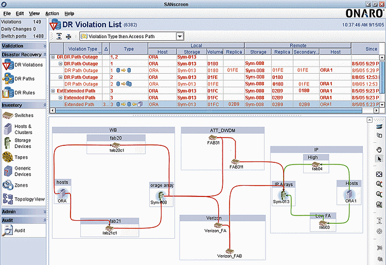Collapse the Extended Path subgroup under the group
The height and width of the screenshot is (265, 386).
(60, 97)
